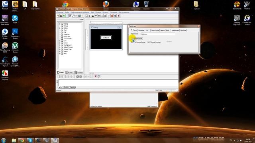The height and width of the screenshot is (143, 255).
Task: Open the Firefox desktop icon
Action: coord(106,4)
